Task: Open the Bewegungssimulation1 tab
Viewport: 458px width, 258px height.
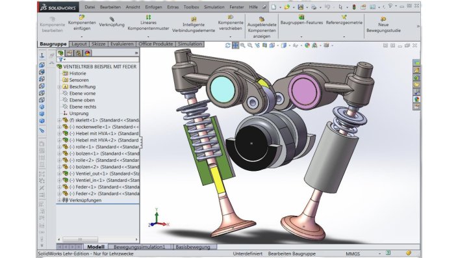Action: [x=139, y=247]
